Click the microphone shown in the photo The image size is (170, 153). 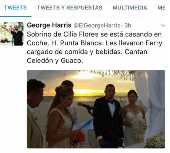pos(87,106)
